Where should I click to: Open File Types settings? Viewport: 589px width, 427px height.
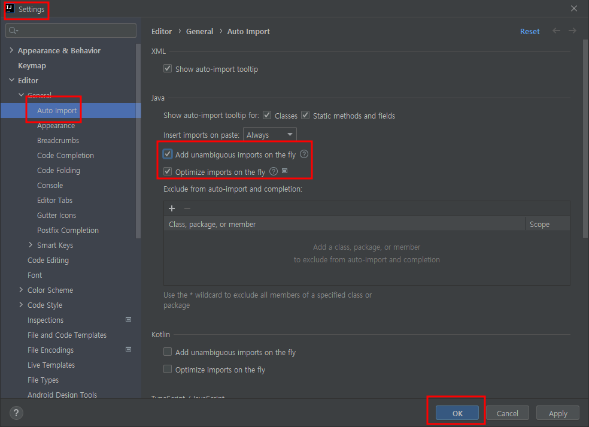(x=43, y=380)
